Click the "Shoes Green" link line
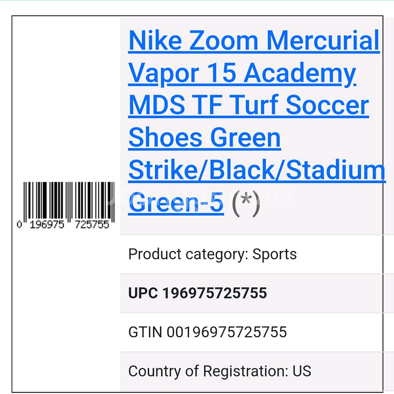394x394 pixels. pyautogui.click(x=204, y=138)
